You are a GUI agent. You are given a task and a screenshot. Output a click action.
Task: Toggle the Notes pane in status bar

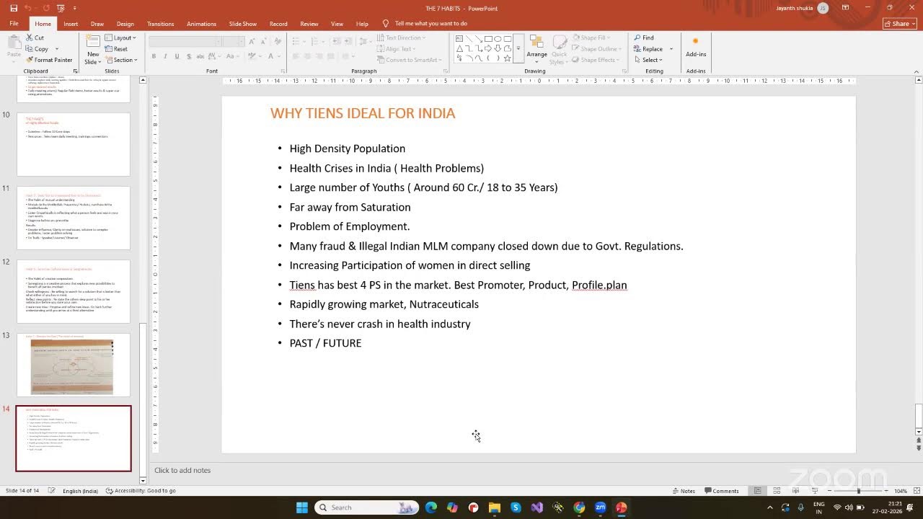(684, 491)
